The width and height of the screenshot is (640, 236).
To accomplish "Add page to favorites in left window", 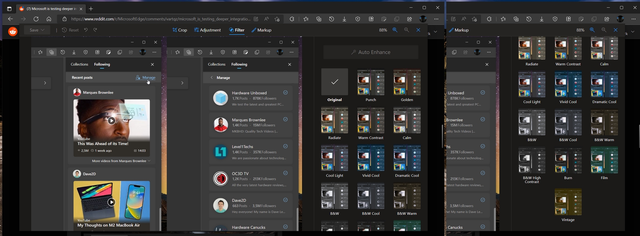I will (x=277, y=19).
